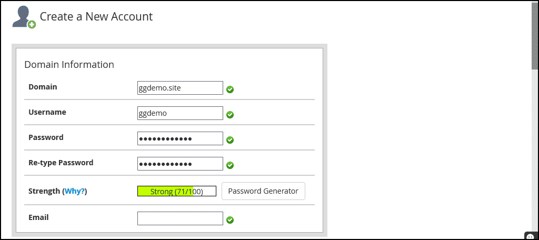Click the Password Generator button
The height and width of the screenshot is (240, 539).
coord(263,191)
